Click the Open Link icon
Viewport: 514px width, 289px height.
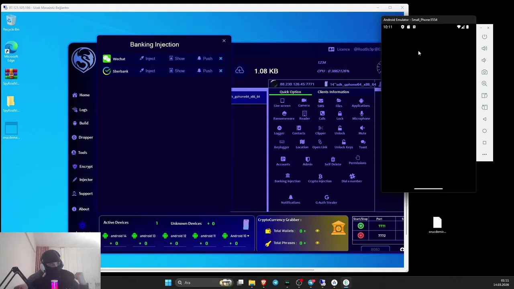tap(320, 142)
